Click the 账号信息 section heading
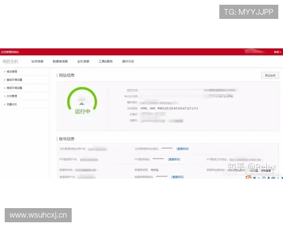 coord(67,139)
